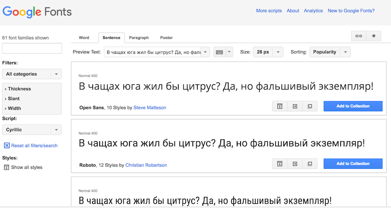Switch to the Paragraph tab
This screenshot has height=208, width=391.
coord(139,38)
